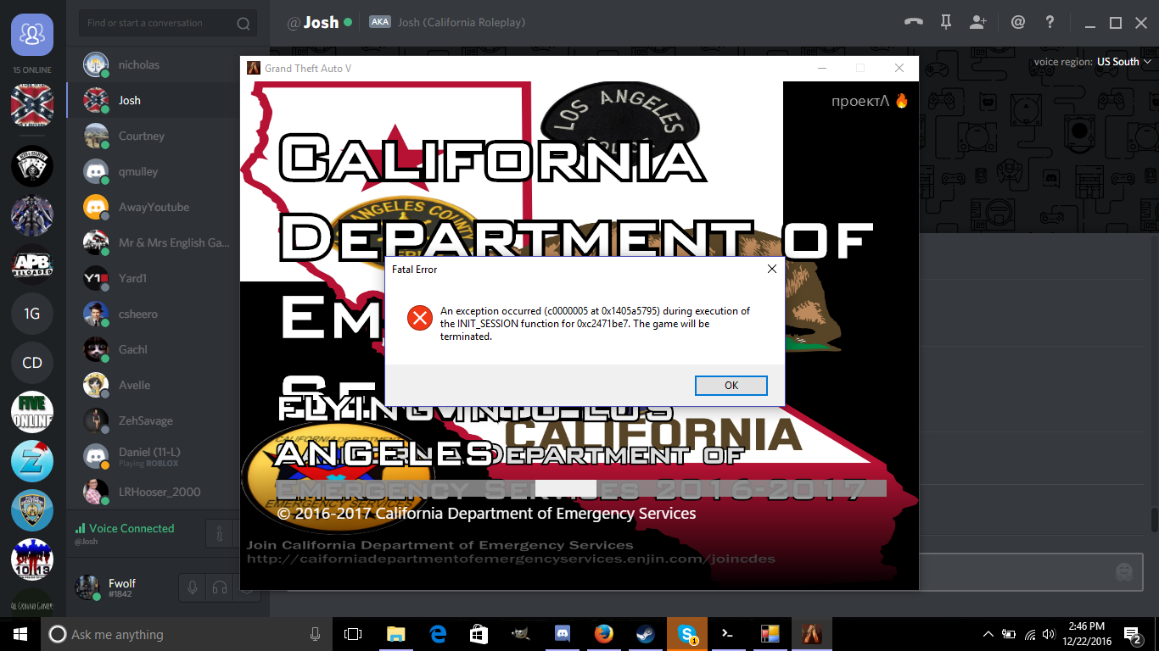Open the 1G server
The image size is (1159, 651).
coord(32,314)
